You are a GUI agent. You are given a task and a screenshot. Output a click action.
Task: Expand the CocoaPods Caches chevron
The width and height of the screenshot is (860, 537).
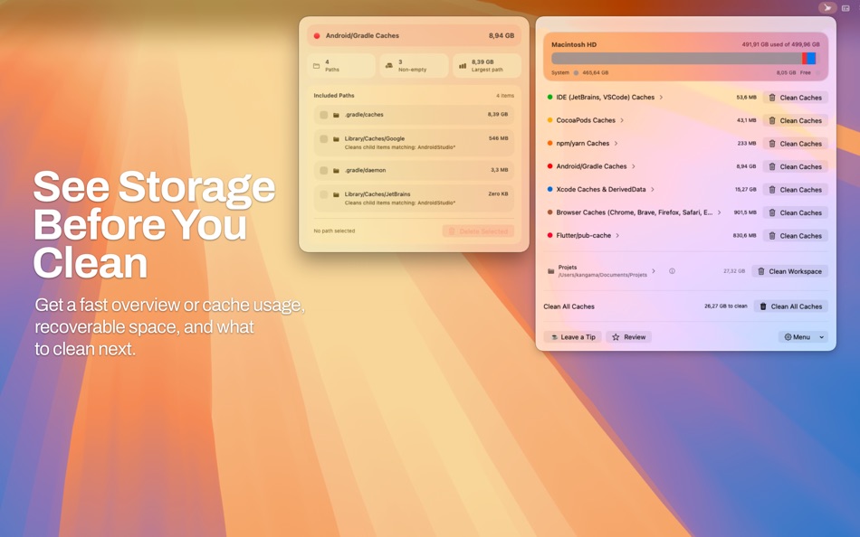tap(622, 120)
